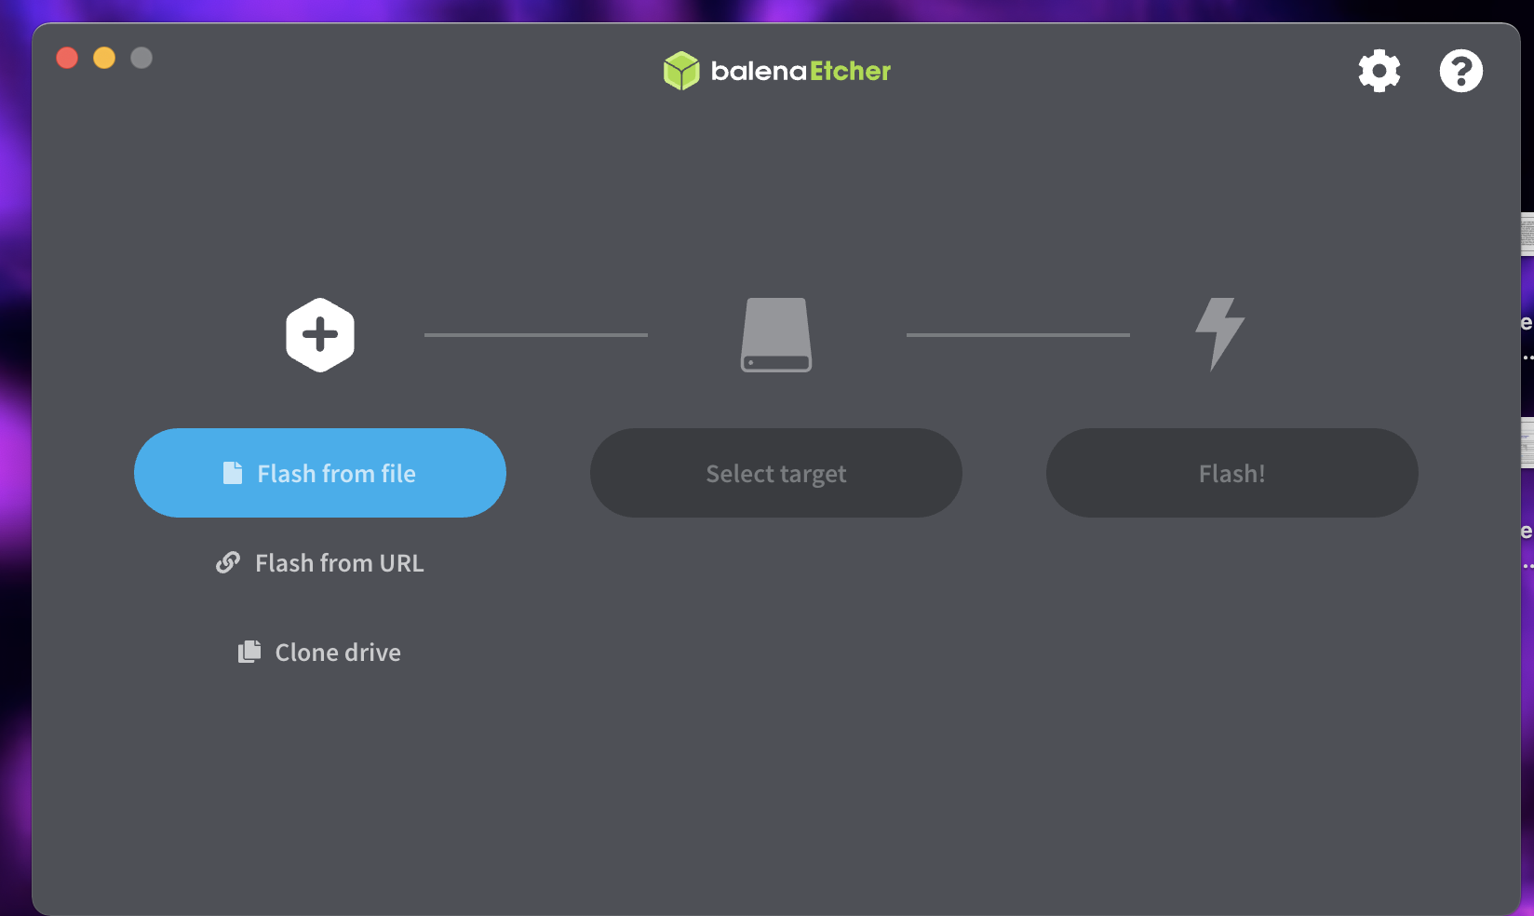Click the copy icon beside Clone drive
1534x916 pixels.
249,652
